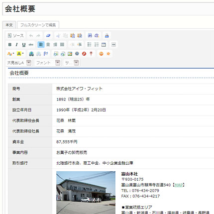Open the サ... size dropdown
Screen dimensions: 214x214
click(72, 63)
